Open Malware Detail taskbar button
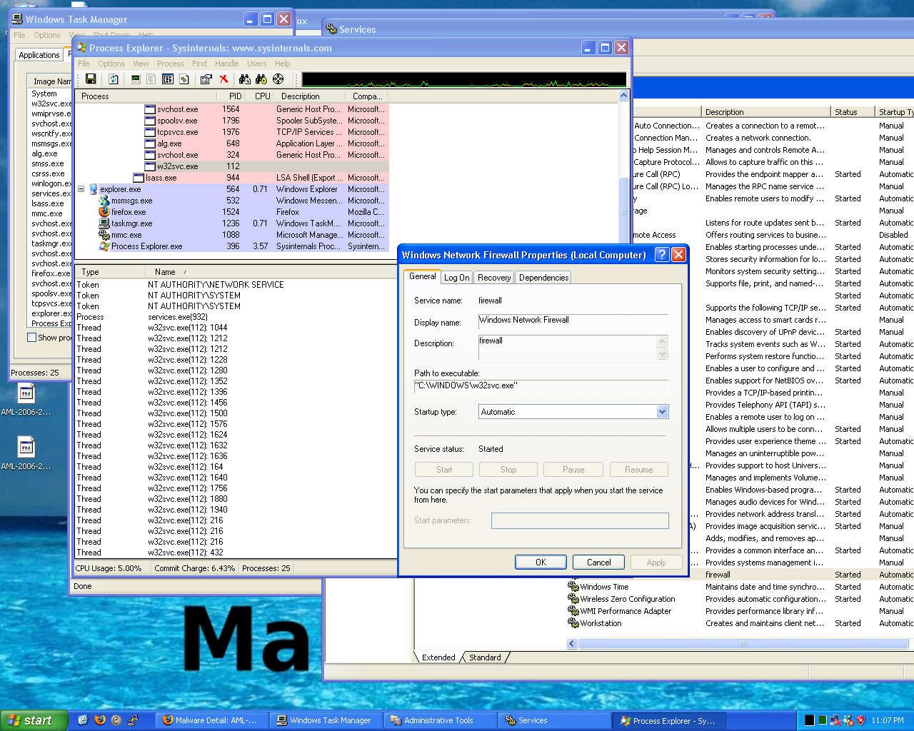 212,720
